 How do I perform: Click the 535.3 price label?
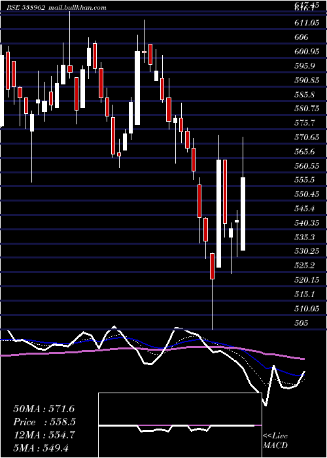click(x=305, y=237)
